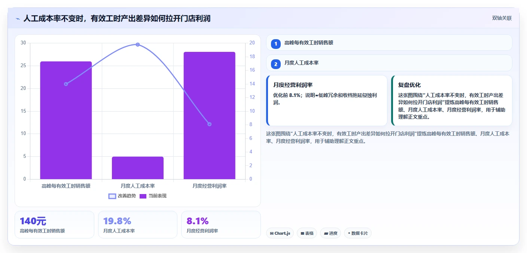This screenshot has height=253, width=527.
Task: Click the icon inside the 进度 tag
Action: 326,234
